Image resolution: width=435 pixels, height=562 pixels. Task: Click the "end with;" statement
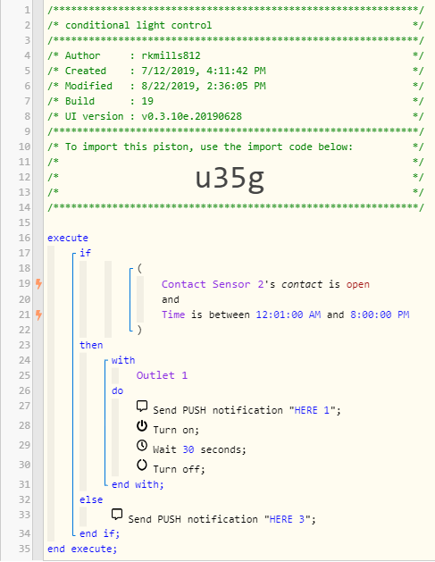(x=138, y=484)
